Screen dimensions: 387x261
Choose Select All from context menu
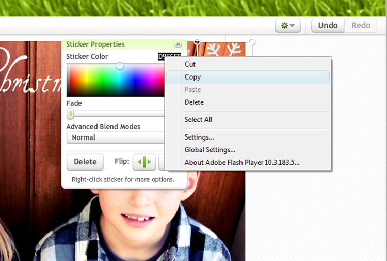pyautogui.click(x=248, y=119)
